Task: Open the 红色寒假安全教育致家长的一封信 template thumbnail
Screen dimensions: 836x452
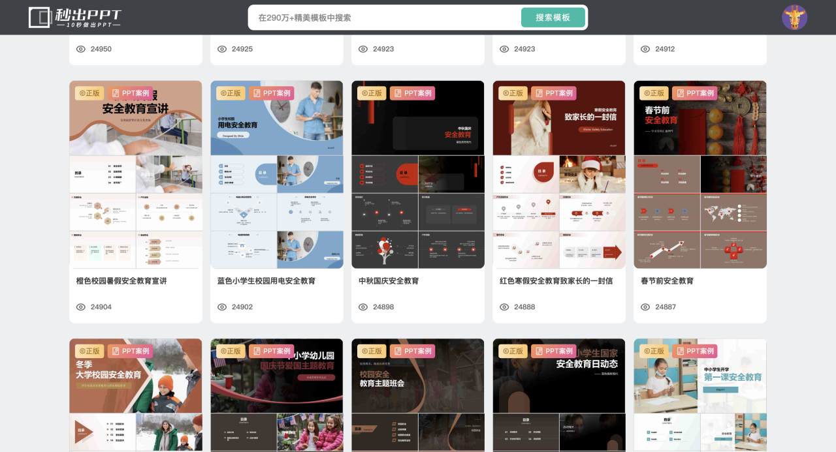Action: pos(559,174)
